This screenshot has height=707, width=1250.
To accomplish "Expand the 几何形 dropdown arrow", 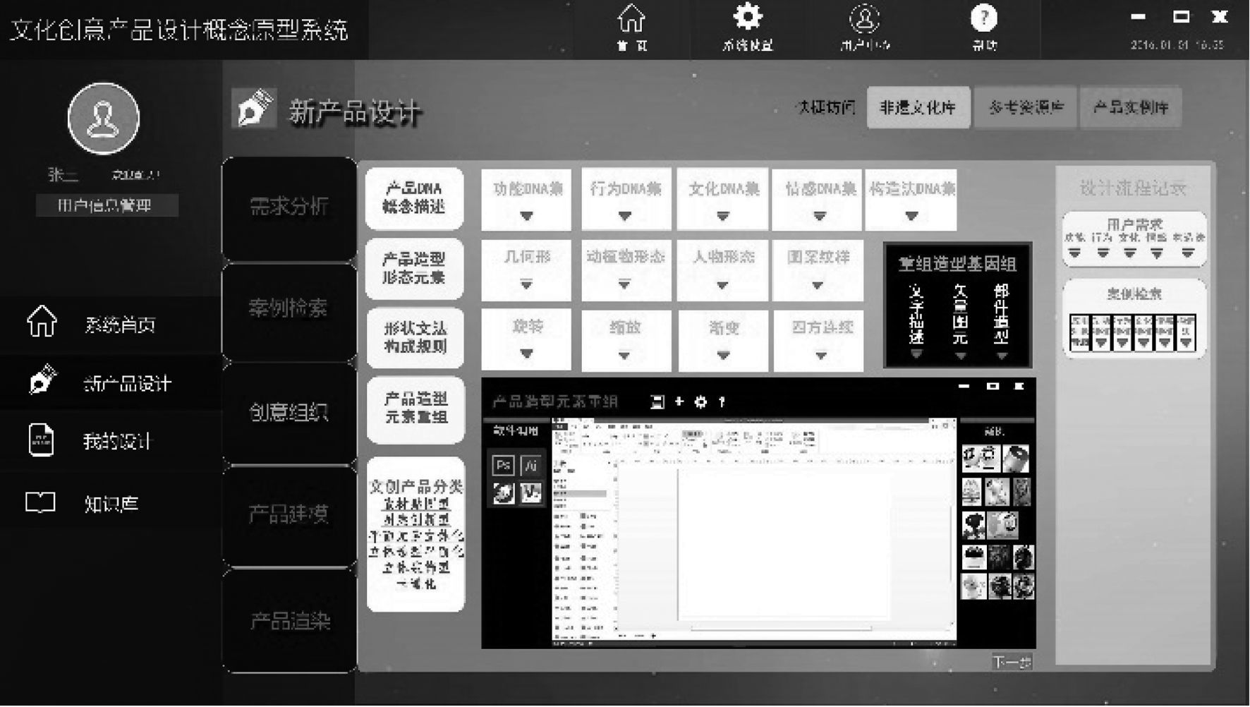I will [x=526, y=284].
